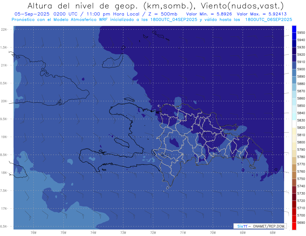Click the 5690 colorbar value
Viewport: 306px width, 236px height.
click(301, 223)
